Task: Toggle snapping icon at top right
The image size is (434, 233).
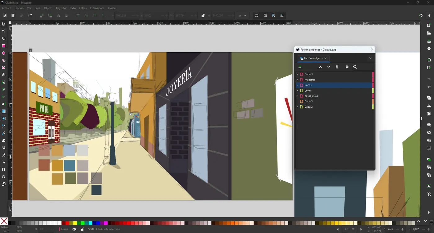Action: pos(421,16)
